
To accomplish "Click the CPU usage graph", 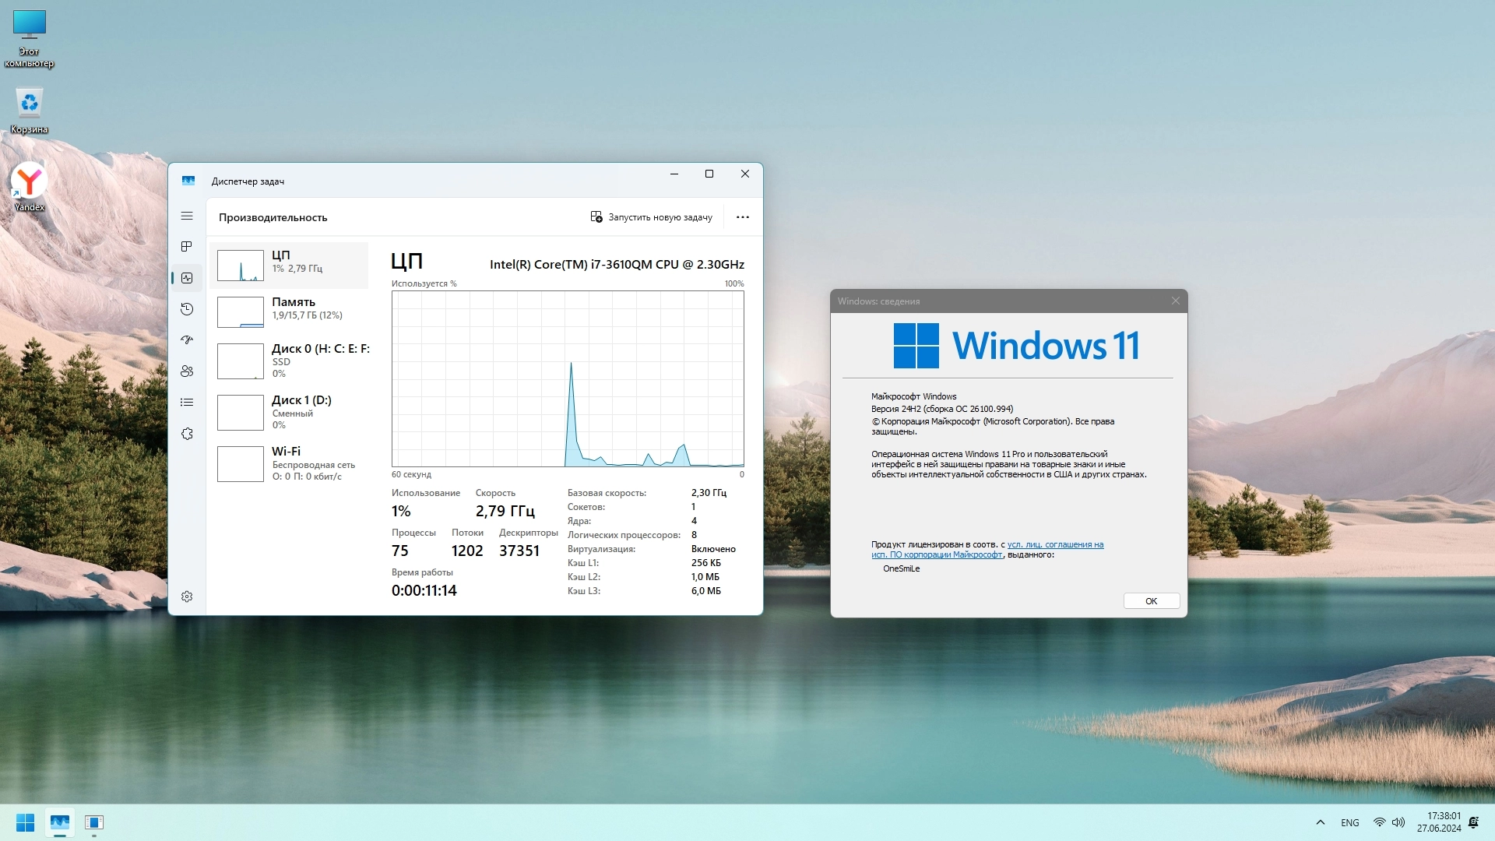I will click(x=567, y=379).
